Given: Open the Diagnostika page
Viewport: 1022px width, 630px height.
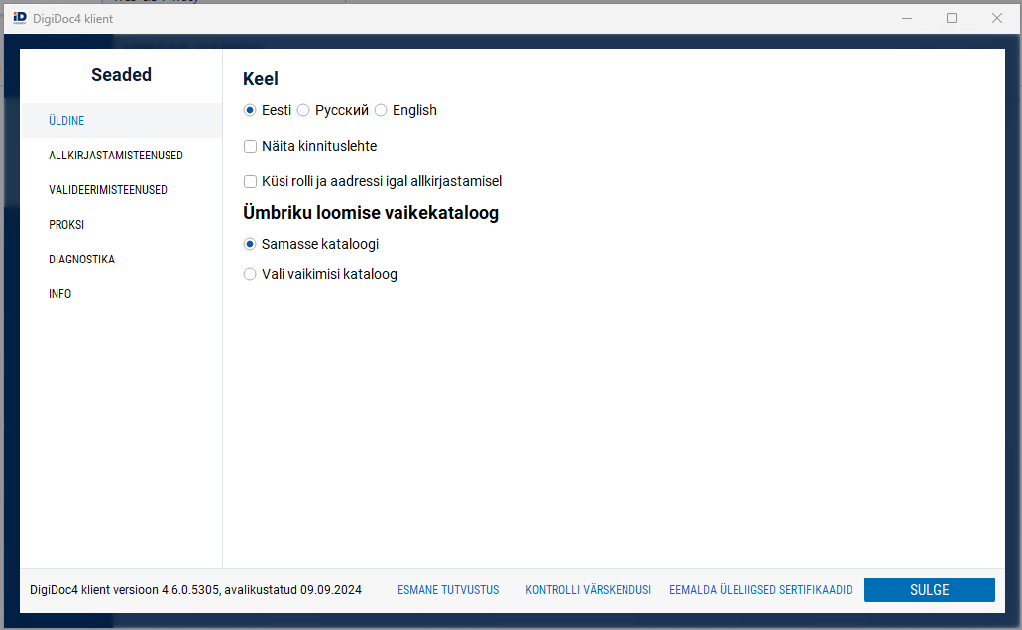Looking at the screenshot, I should (x=121, y=259).
